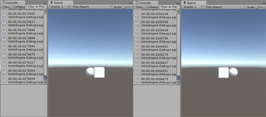Select the right Game tab
Screen dimensions: 266x117
pyautogui.click(x=194, y=3)
